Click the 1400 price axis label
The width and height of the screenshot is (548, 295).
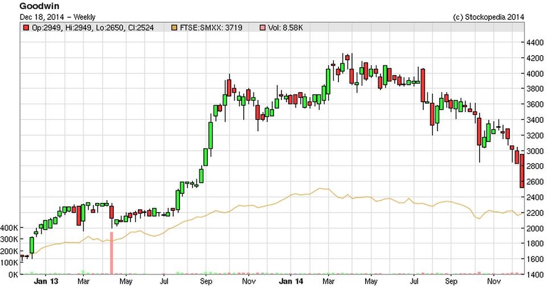tap(535, 275)
